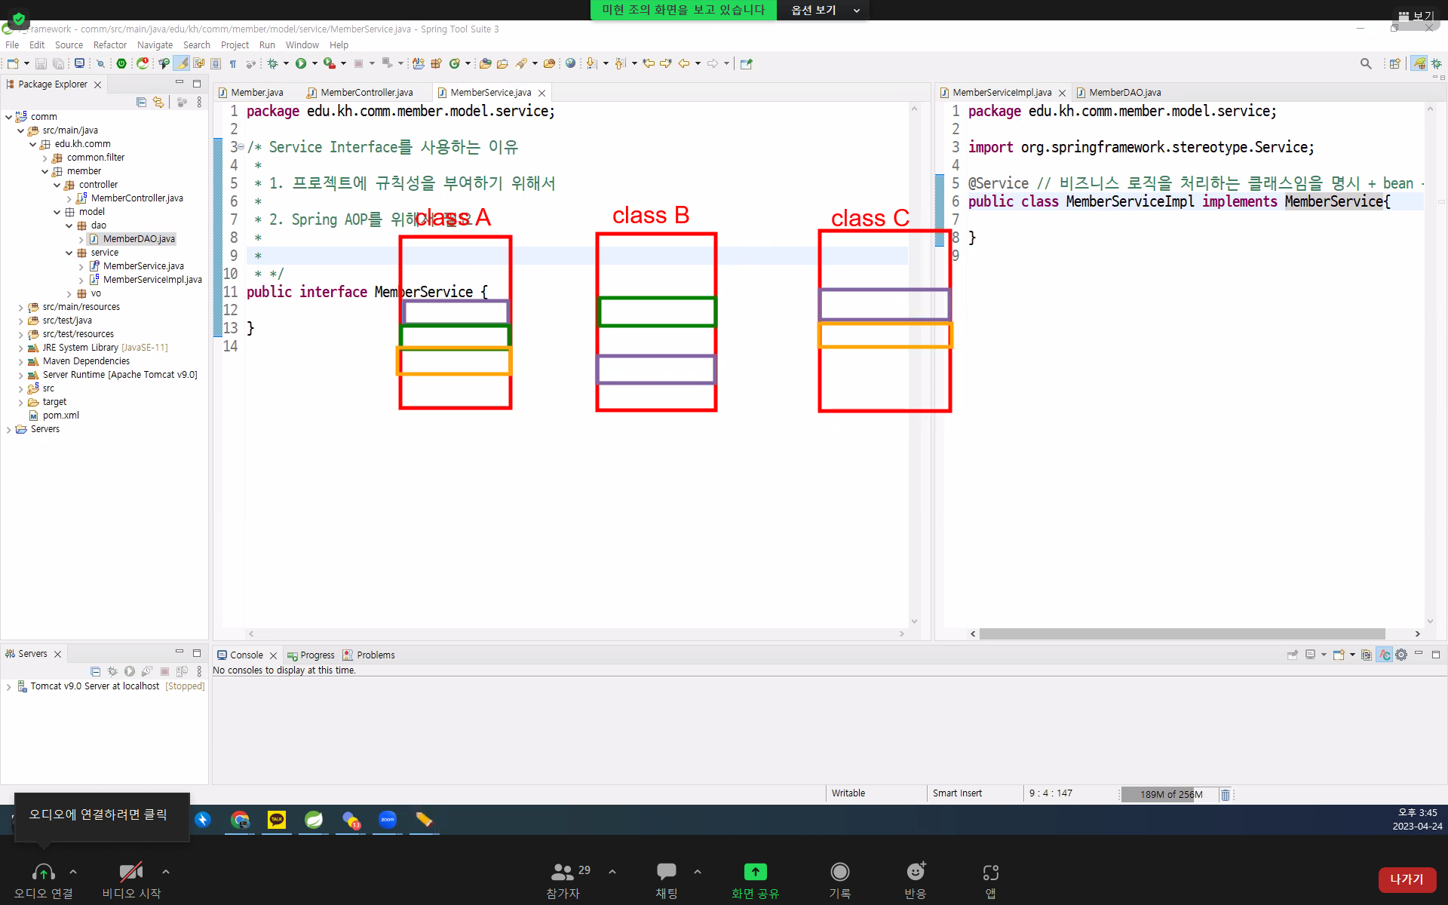Click the New file toolbar icon
This screenshot has width=1448, height=905.
[x=13, y=63]
